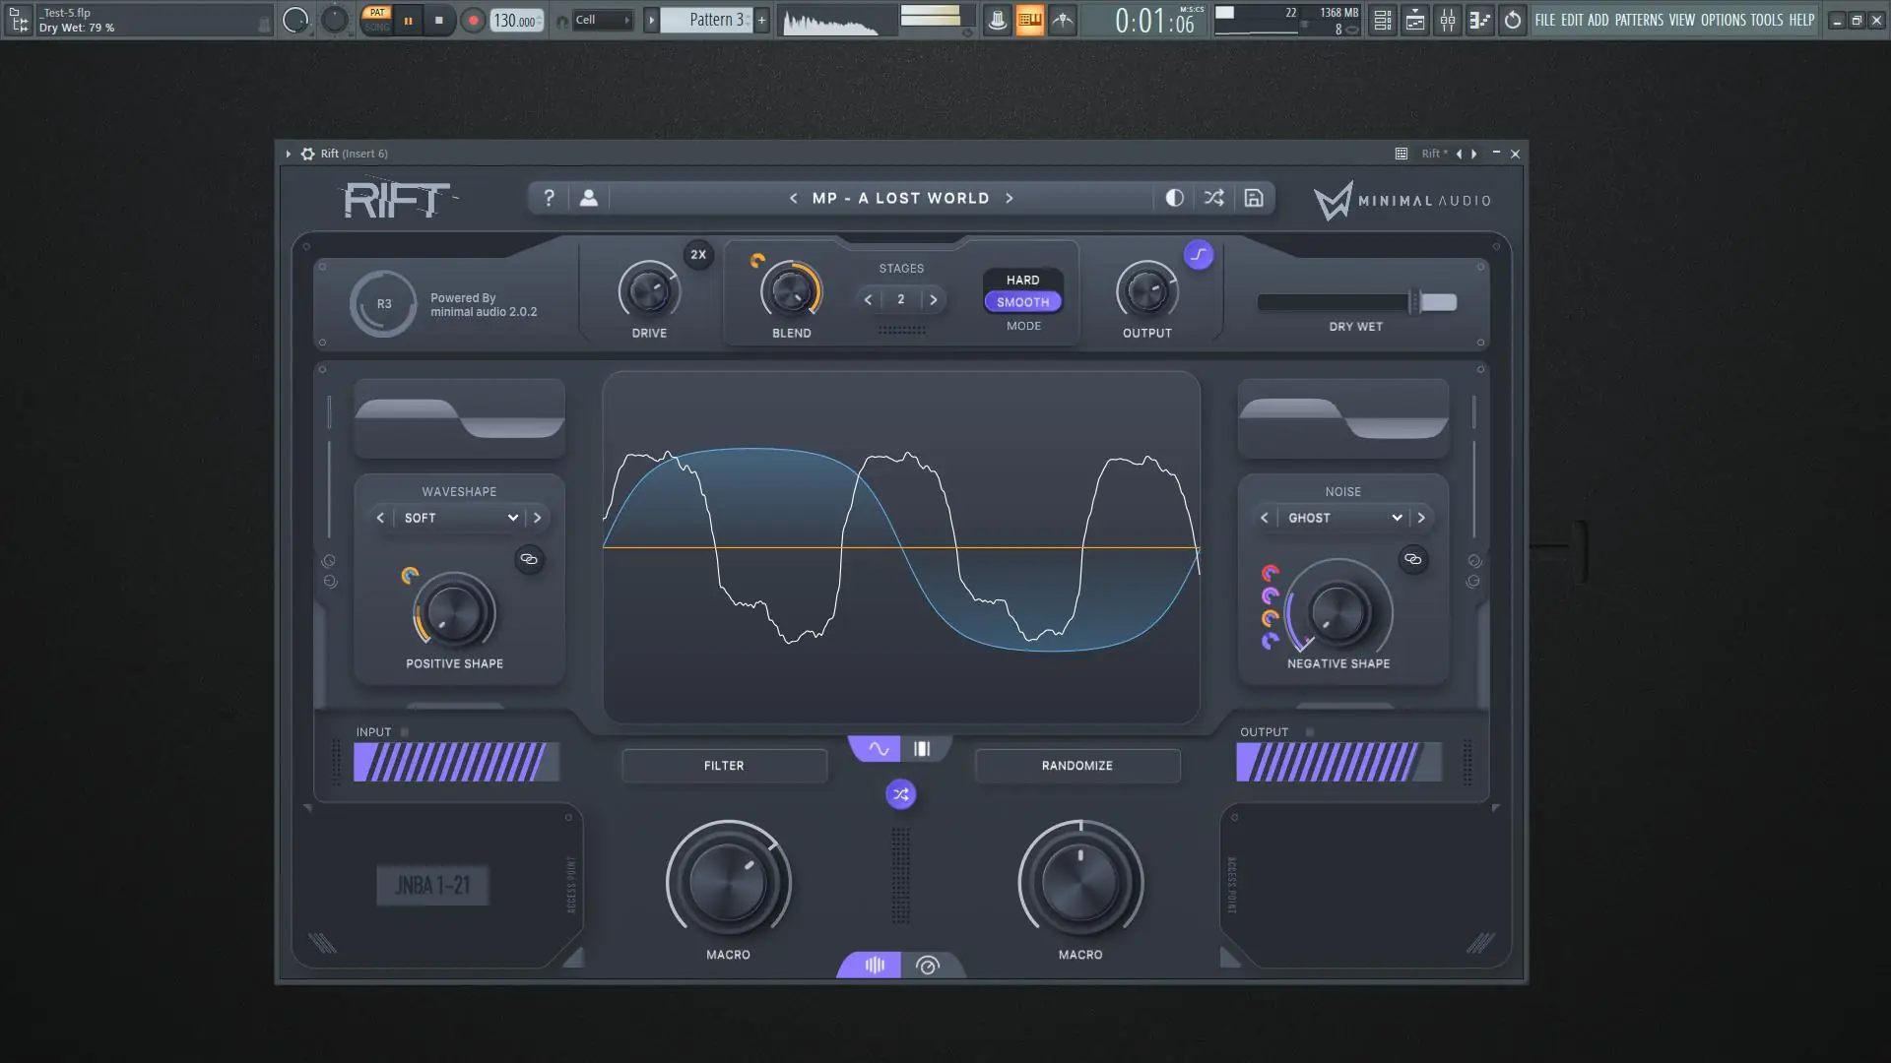Click the purple shuffle icon between macros
1891x1063 pixels.
click(900, 794)
